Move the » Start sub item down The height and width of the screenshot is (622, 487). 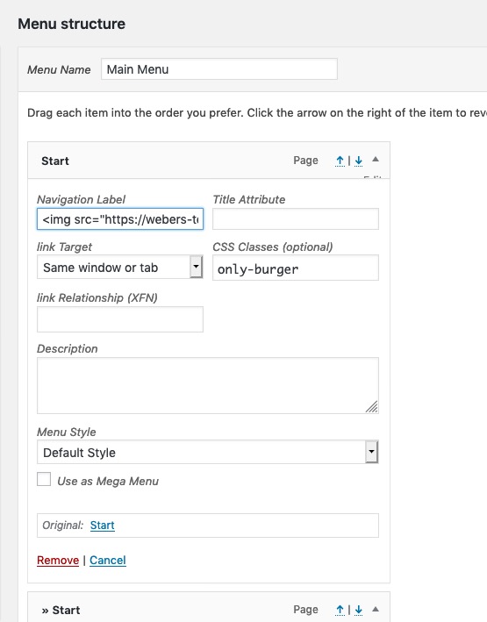coord(358,610)
